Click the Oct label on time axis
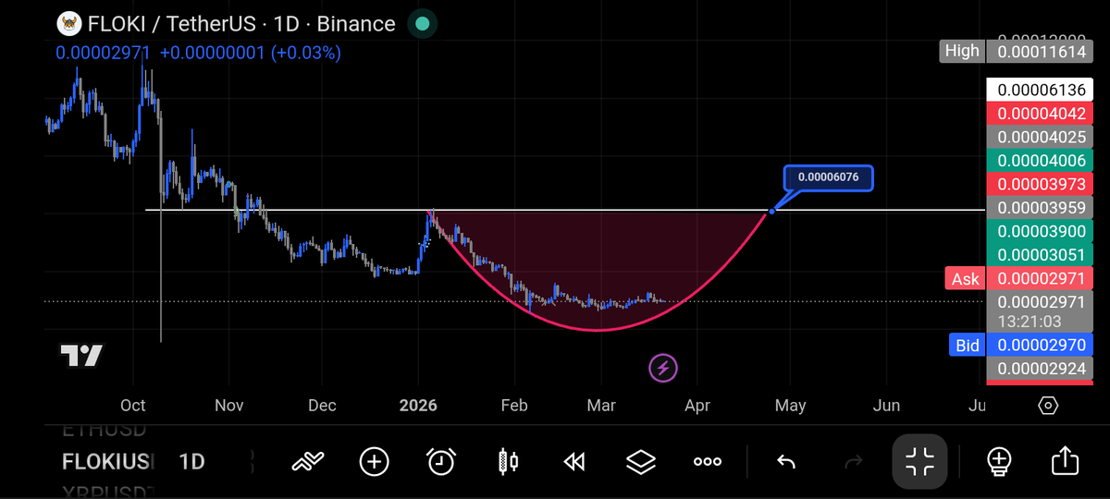1110x499 pixels. [x=133, y=406]
